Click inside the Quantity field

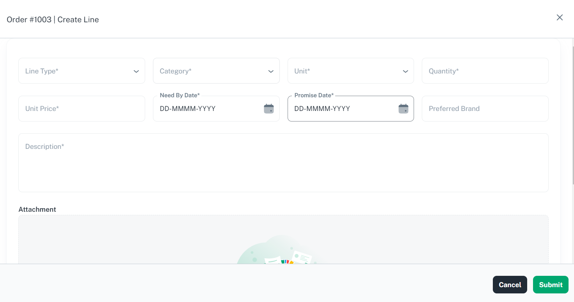[485, 71]
